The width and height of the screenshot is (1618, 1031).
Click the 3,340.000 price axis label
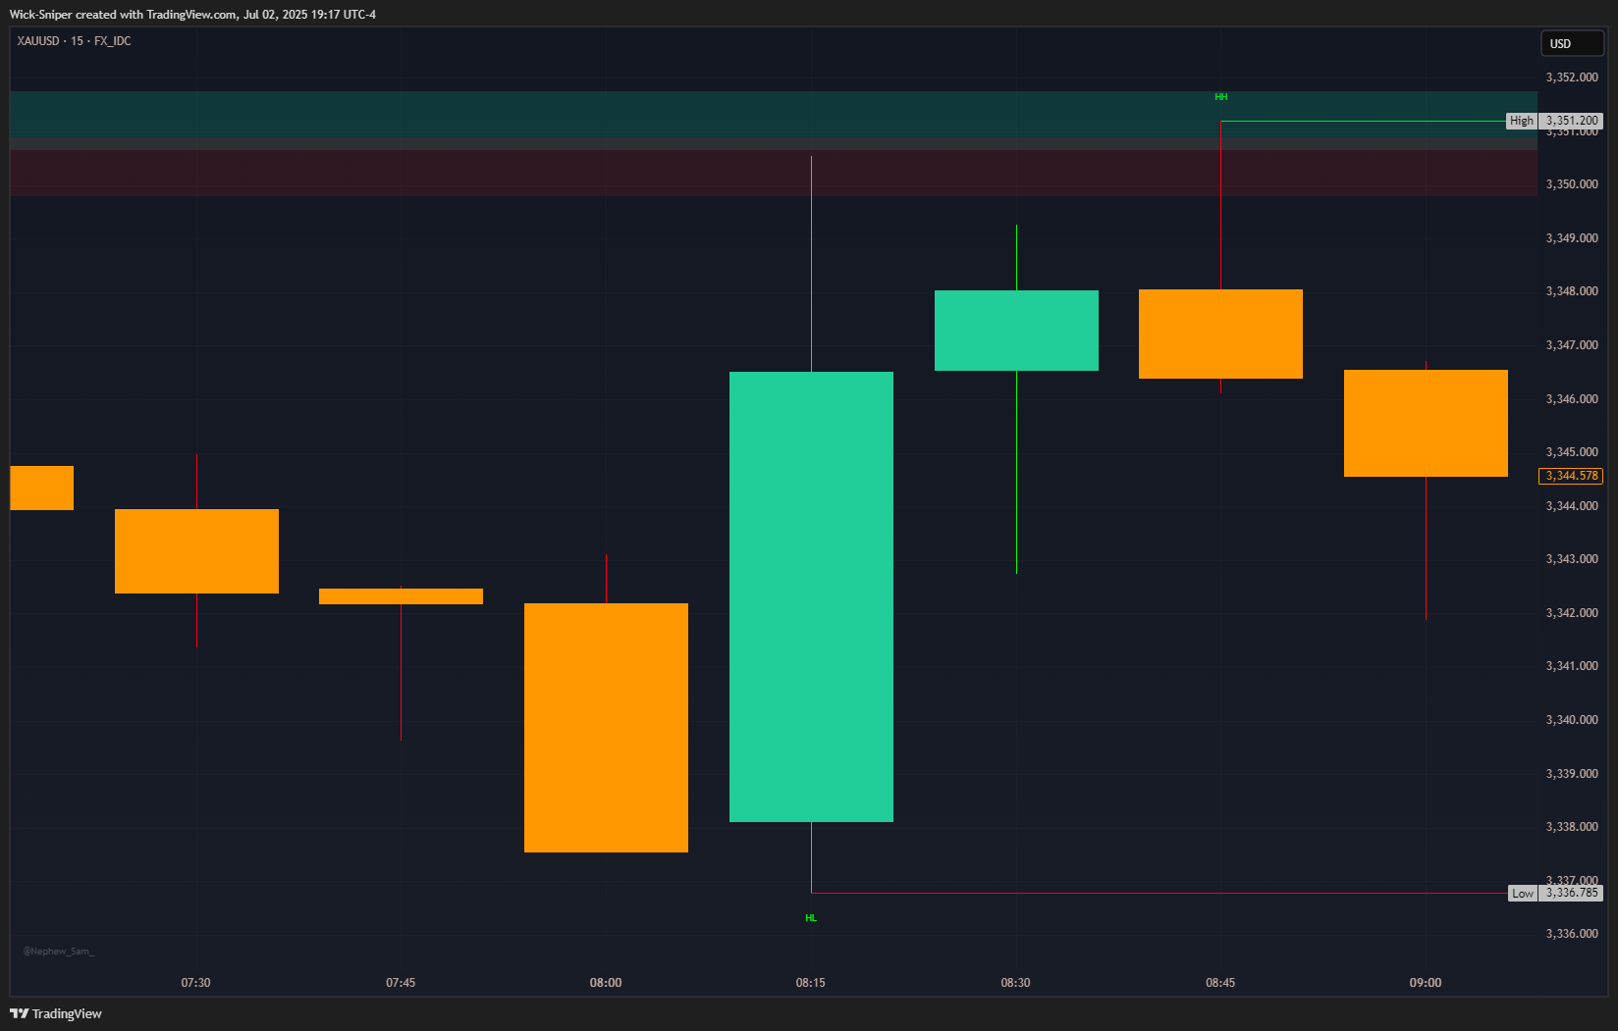click(1572, 720)
